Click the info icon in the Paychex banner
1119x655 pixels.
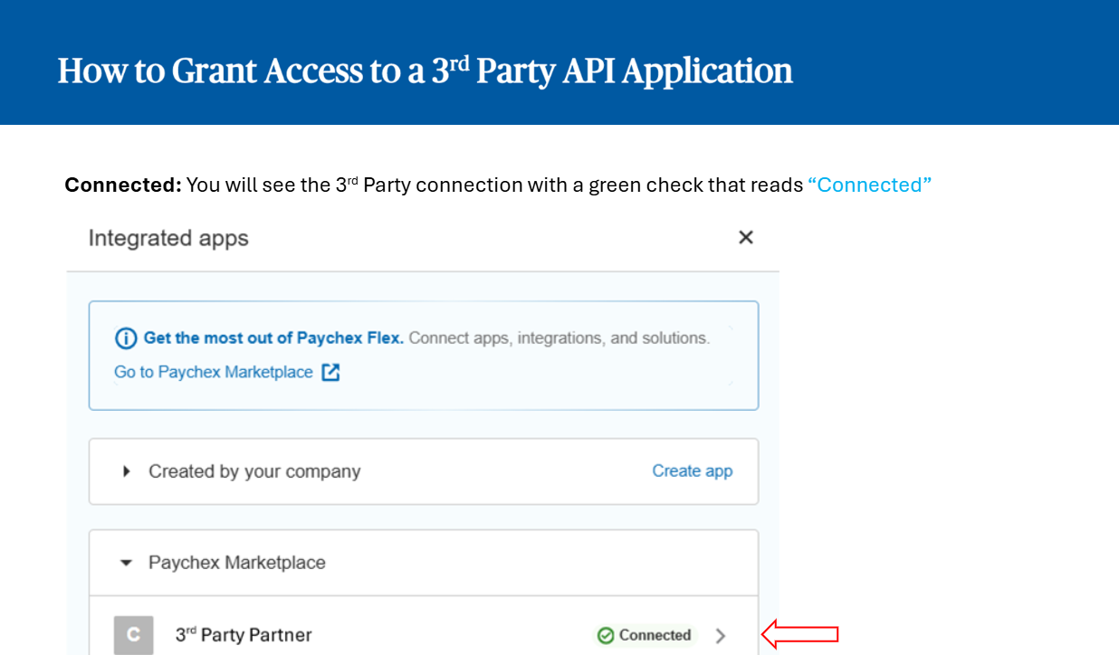(126, 338)
